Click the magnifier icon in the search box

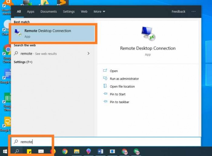pos(16,141)
